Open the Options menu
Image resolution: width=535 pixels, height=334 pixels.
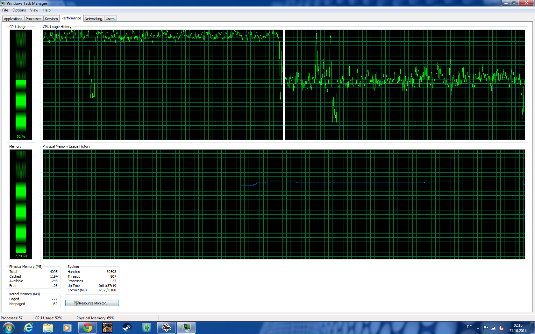coord(19,10)
